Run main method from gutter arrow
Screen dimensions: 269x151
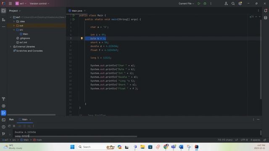point(74,19)
